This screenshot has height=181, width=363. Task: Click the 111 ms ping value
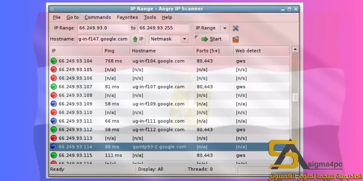pos(113,155)
